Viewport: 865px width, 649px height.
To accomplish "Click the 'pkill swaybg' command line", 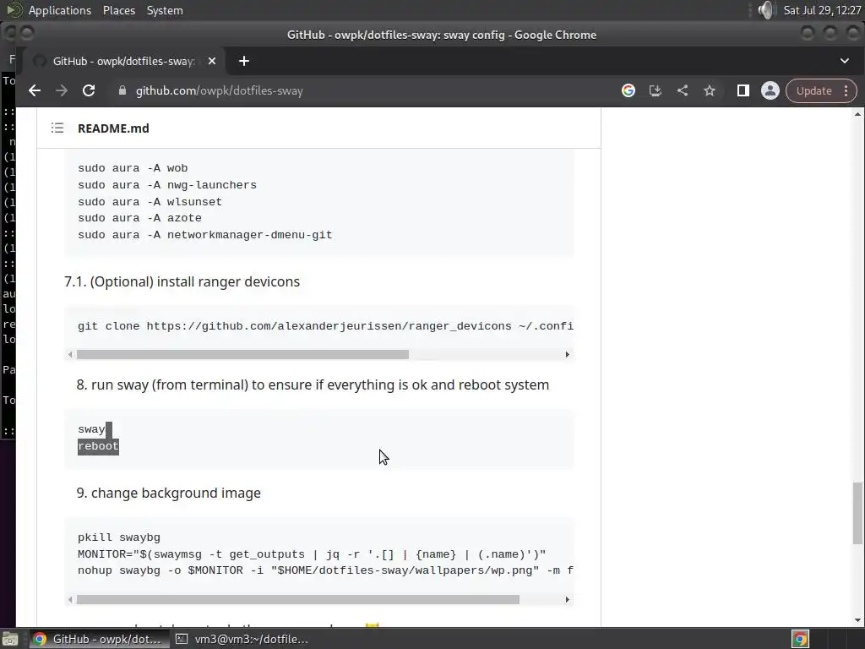I will pos(118,537).
